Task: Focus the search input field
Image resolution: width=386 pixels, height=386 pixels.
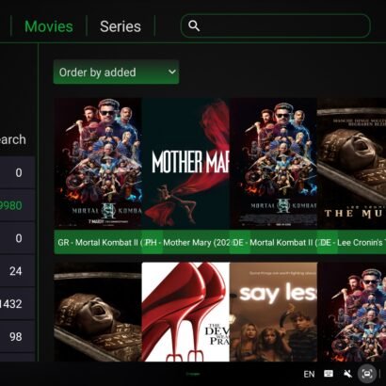Action: pos(276,25)
